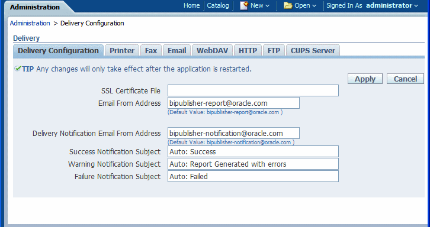Click the Cancel button
The height and width of the screenshot is (227, 430).
(405, 79)
